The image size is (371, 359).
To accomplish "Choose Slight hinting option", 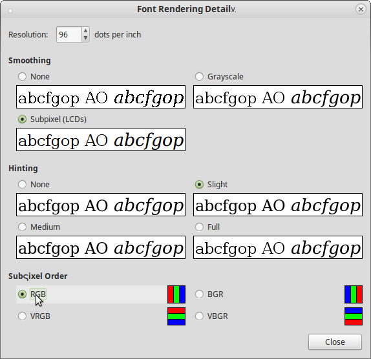I will pos(199,185).
